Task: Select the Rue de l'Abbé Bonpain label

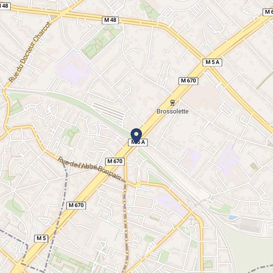Action: tap(89, 168)
